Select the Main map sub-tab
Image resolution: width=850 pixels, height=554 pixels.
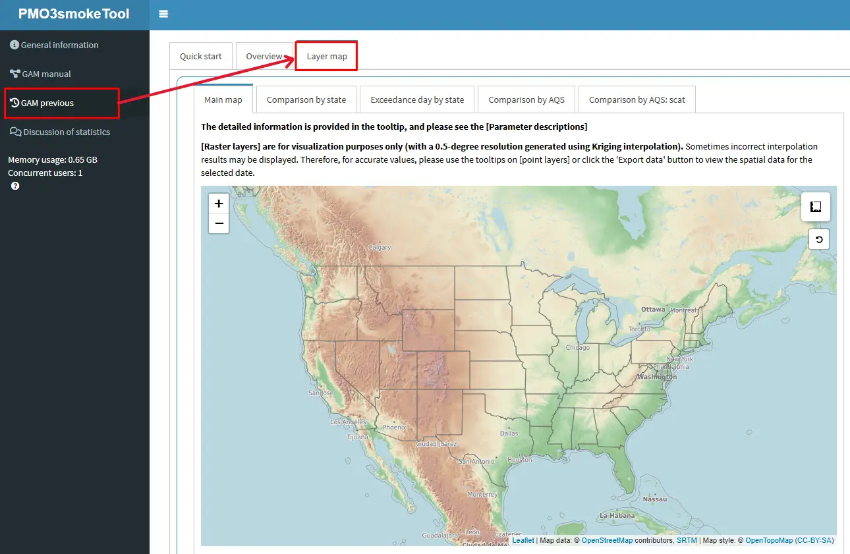[223, 100]
